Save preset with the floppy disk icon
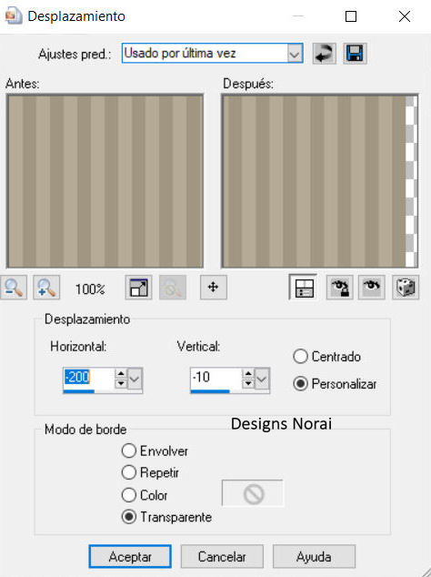 (x=355, y=54)
